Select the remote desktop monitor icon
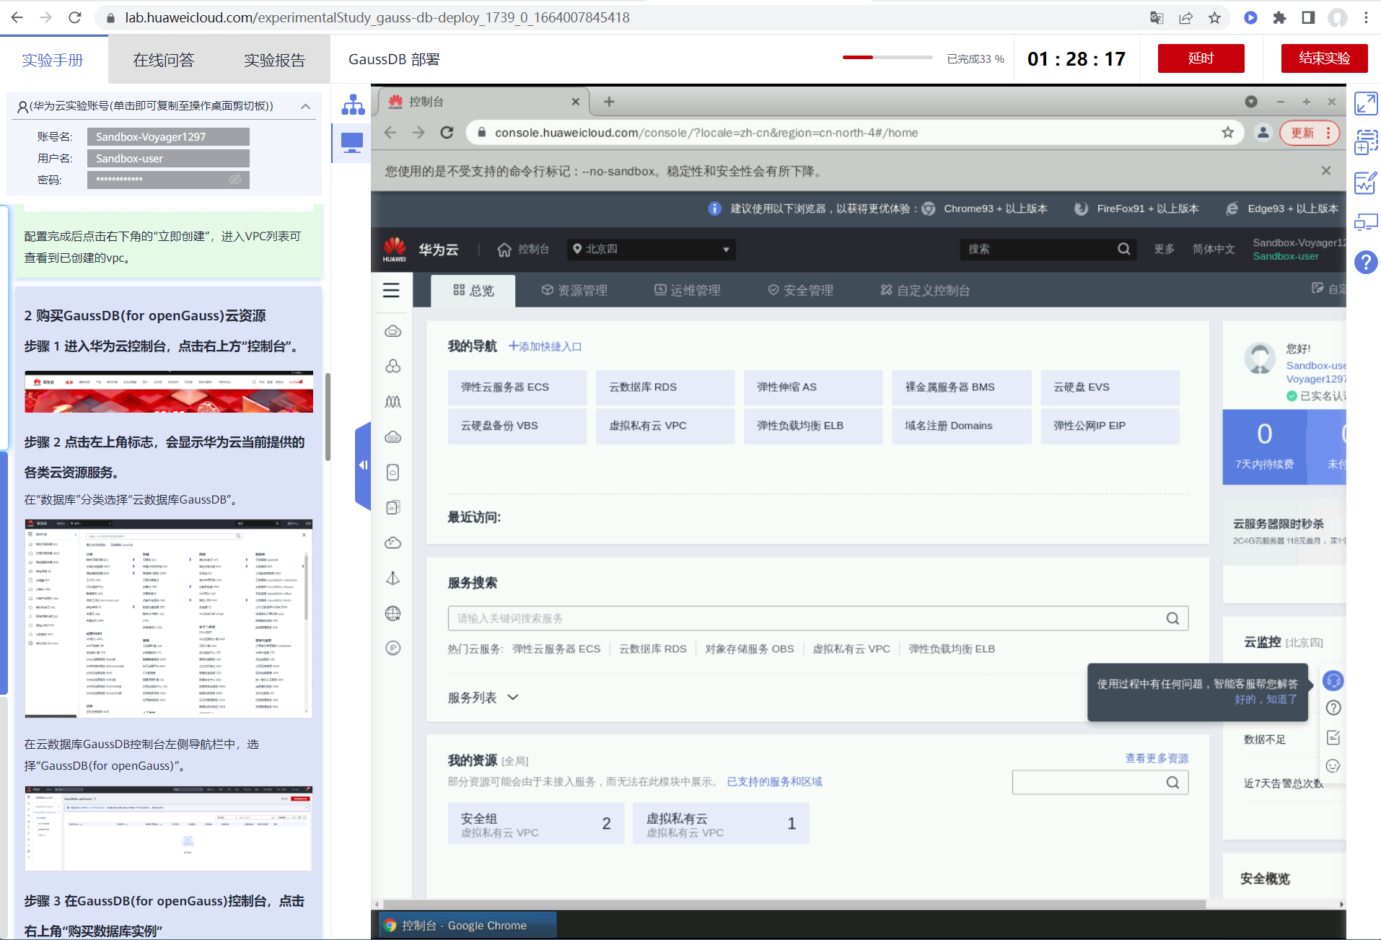The image size is (1381, 940). click(x=353, y=142)
